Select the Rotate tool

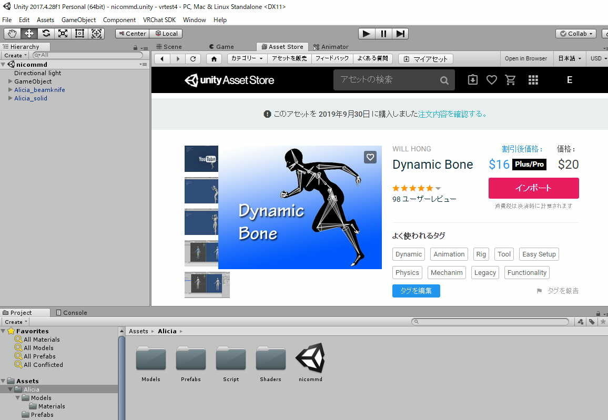[x=46, y=34]
